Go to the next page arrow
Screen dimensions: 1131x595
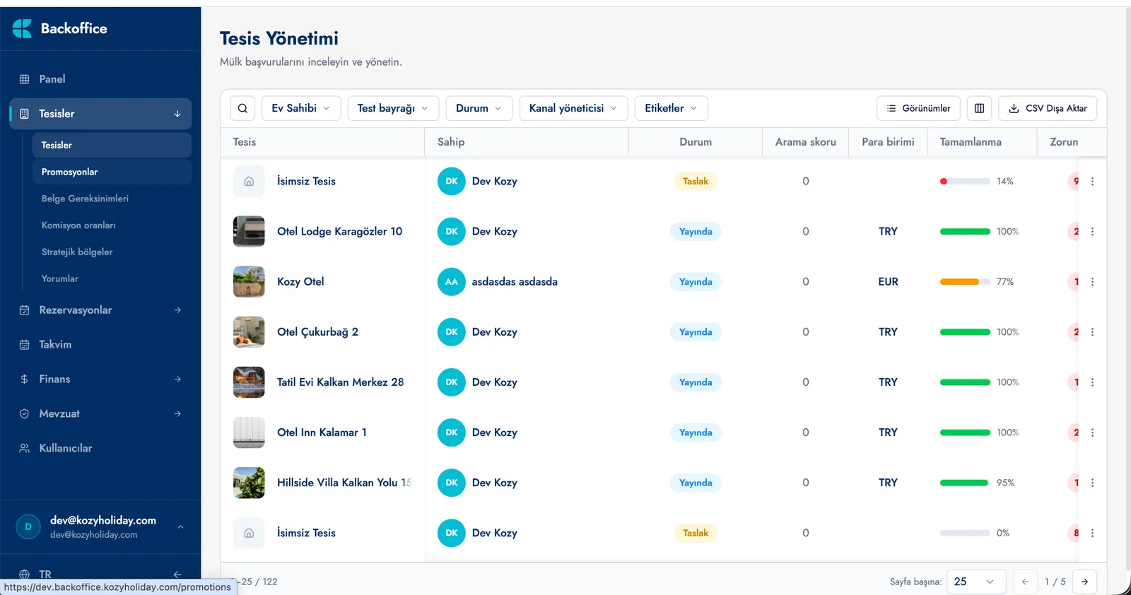[x=1084, y=582]
